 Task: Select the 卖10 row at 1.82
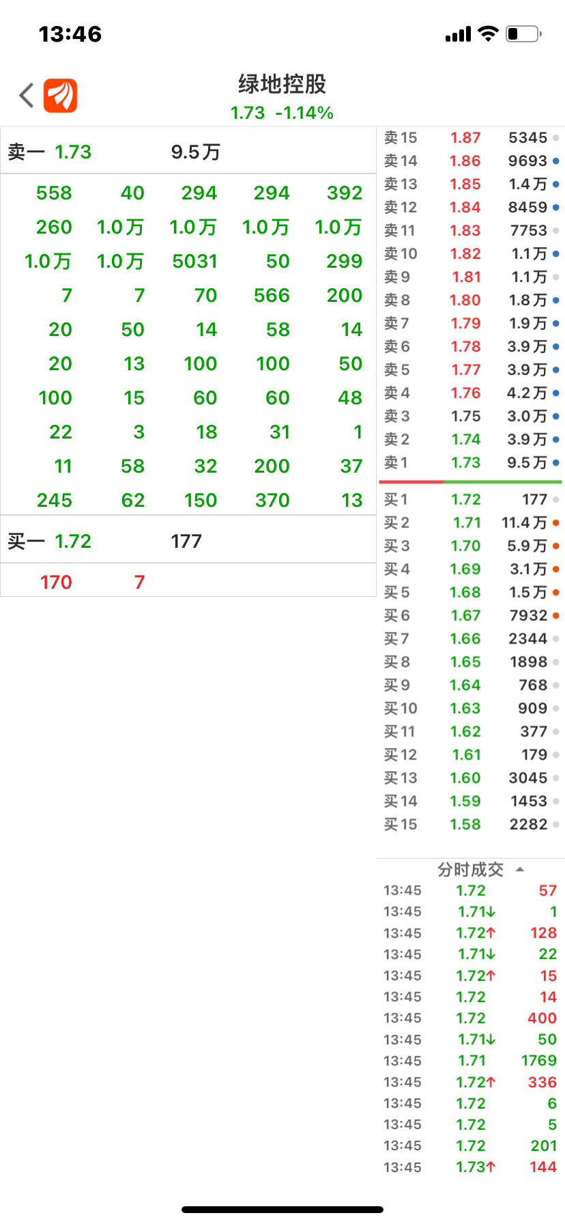(471, 254)
